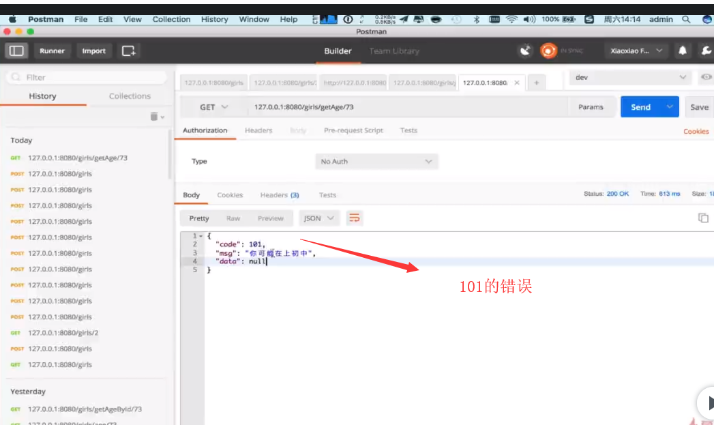714x425 pixels.
Task: Open a new window icon
Action: (128, 50)
